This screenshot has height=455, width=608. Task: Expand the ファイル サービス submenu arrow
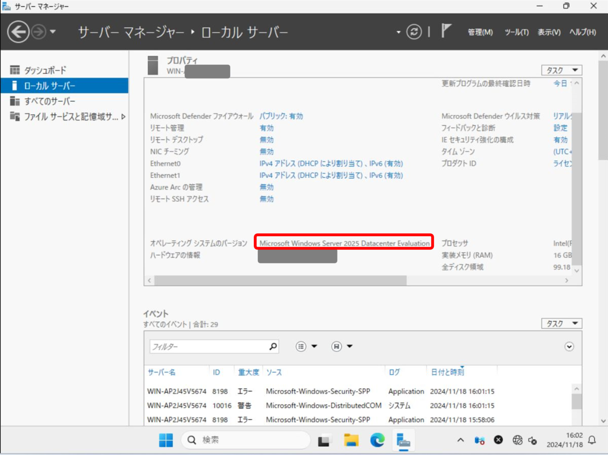tap(124, 117)
